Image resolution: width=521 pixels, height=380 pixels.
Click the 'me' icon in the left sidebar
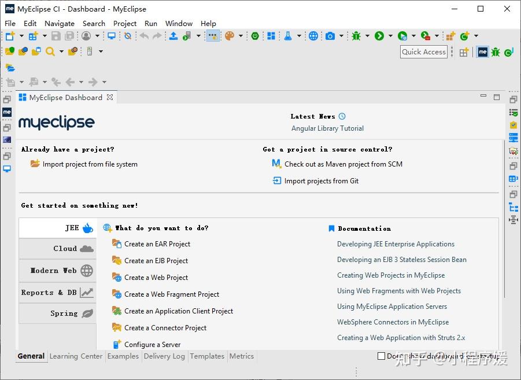tap(7, 112)
